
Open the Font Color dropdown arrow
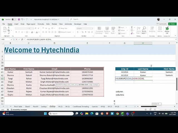click(x=39, y=32)
